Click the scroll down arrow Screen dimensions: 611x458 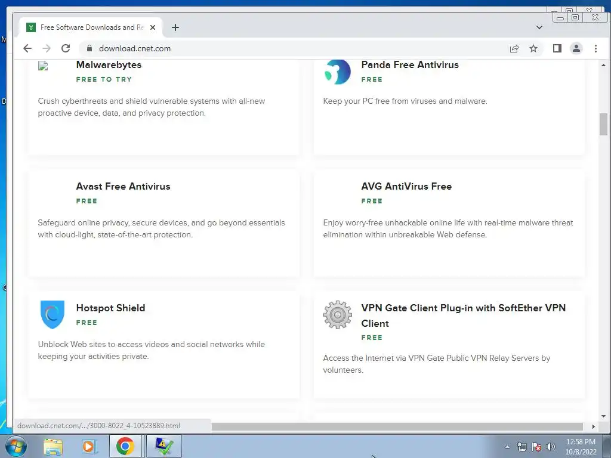(604, 416)
